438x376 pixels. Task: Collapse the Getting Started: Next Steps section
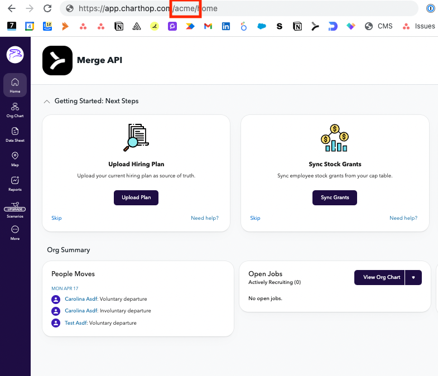pyautogui.click(x=47, y=102)
